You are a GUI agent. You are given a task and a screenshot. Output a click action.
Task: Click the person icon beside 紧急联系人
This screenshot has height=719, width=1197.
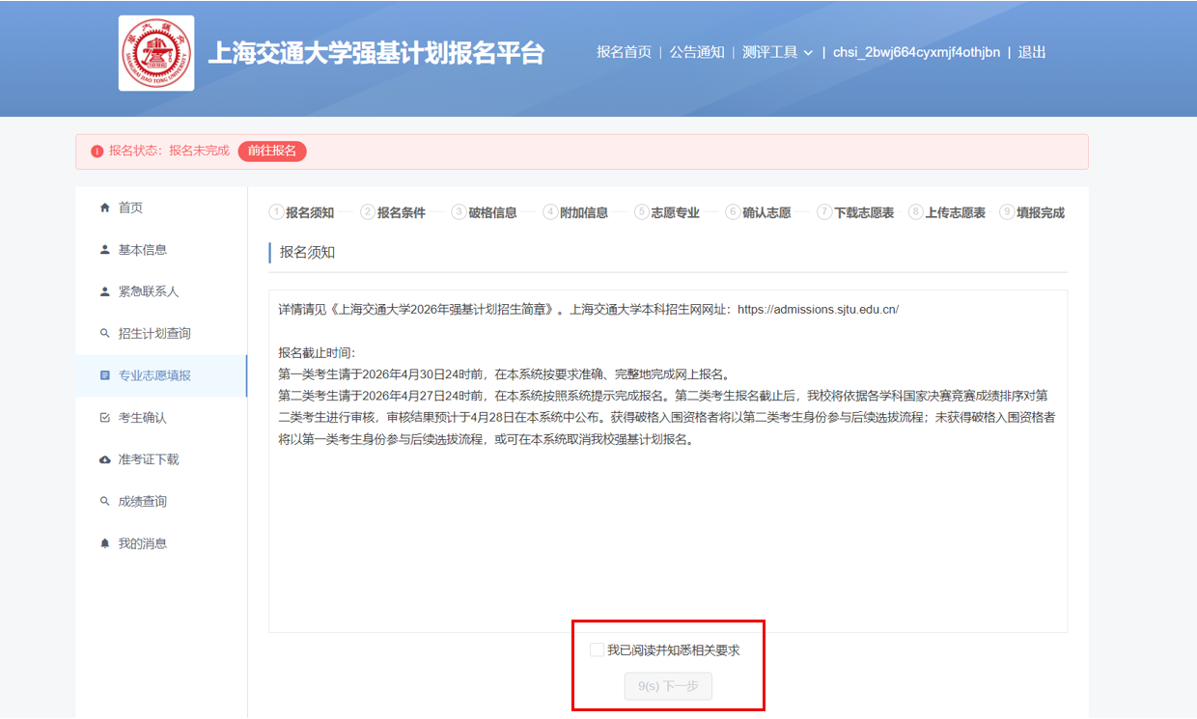105,291
